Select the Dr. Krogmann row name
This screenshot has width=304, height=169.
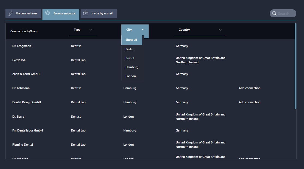(x=22, y=46)
